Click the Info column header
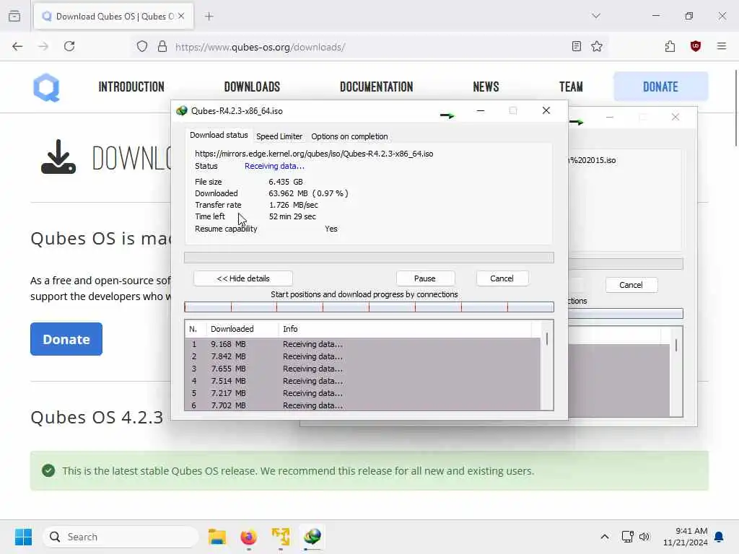Image resolution: width=739 pixels, height=554 pixels. tap(406, 329)
